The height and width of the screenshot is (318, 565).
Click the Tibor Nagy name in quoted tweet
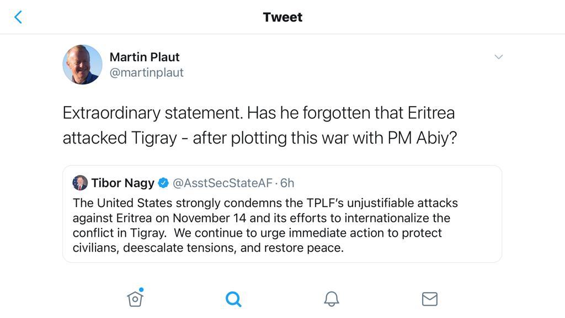122,183
